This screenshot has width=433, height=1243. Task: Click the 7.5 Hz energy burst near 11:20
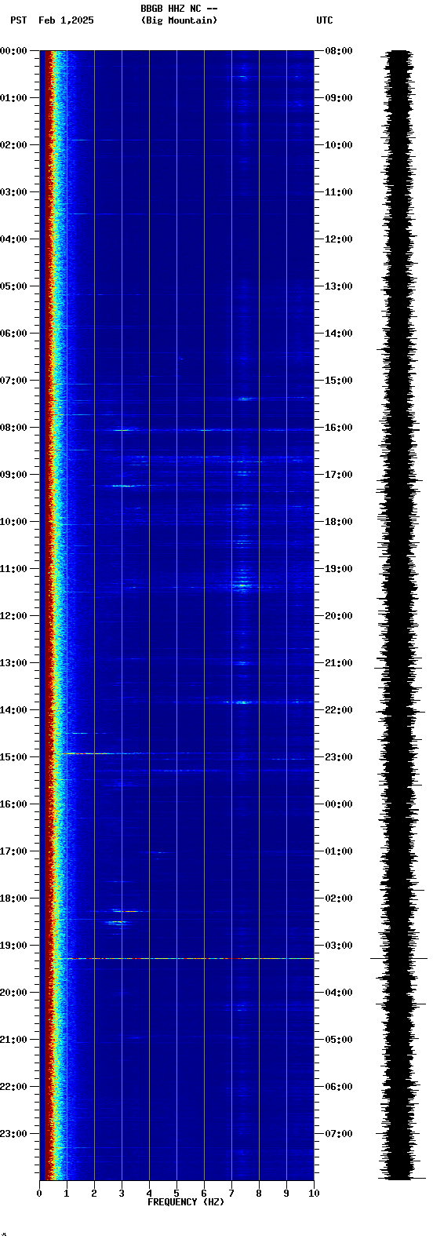click(242, 585)
